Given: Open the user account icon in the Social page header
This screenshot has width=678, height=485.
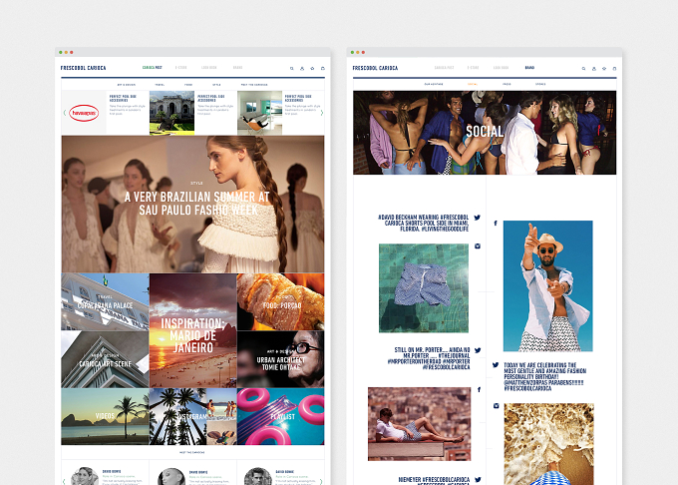Looking at the screenshot, I should 593,68.
